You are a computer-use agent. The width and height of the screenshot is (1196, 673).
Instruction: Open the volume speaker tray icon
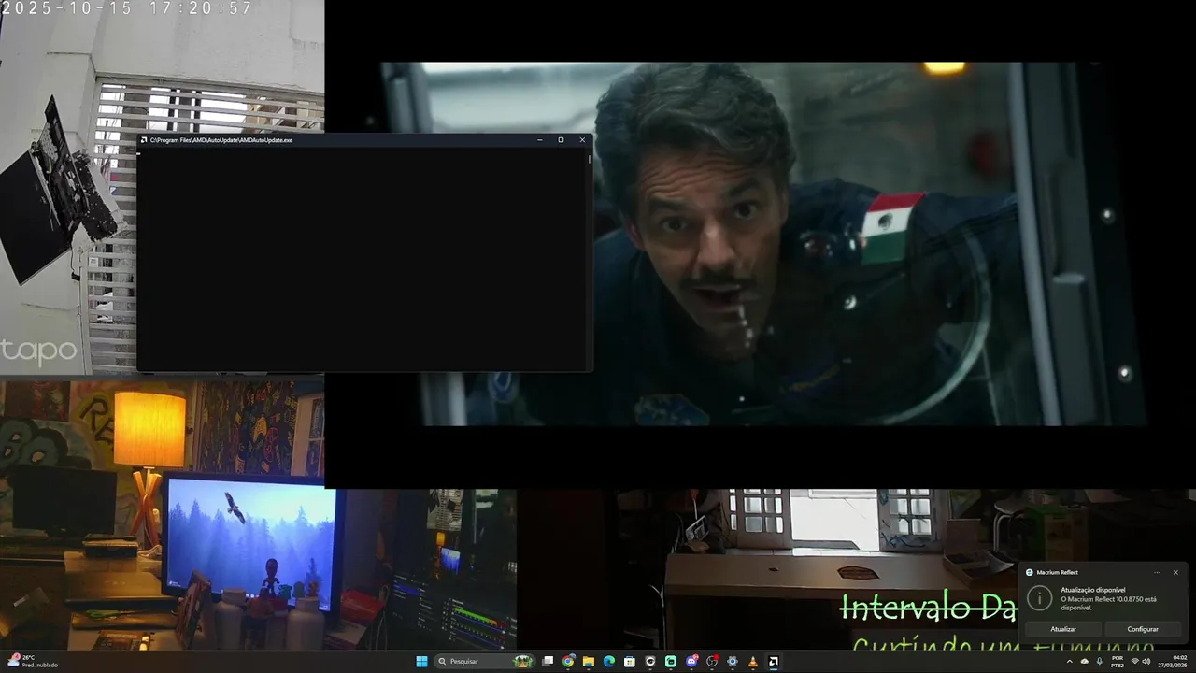click(1146, 661)
